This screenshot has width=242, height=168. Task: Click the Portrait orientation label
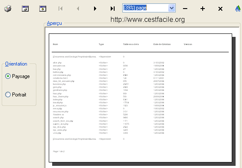coord(19,95)
